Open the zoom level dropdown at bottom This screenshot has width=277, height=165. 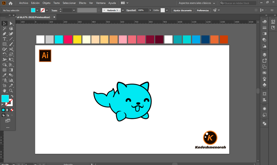click(14, 164)
